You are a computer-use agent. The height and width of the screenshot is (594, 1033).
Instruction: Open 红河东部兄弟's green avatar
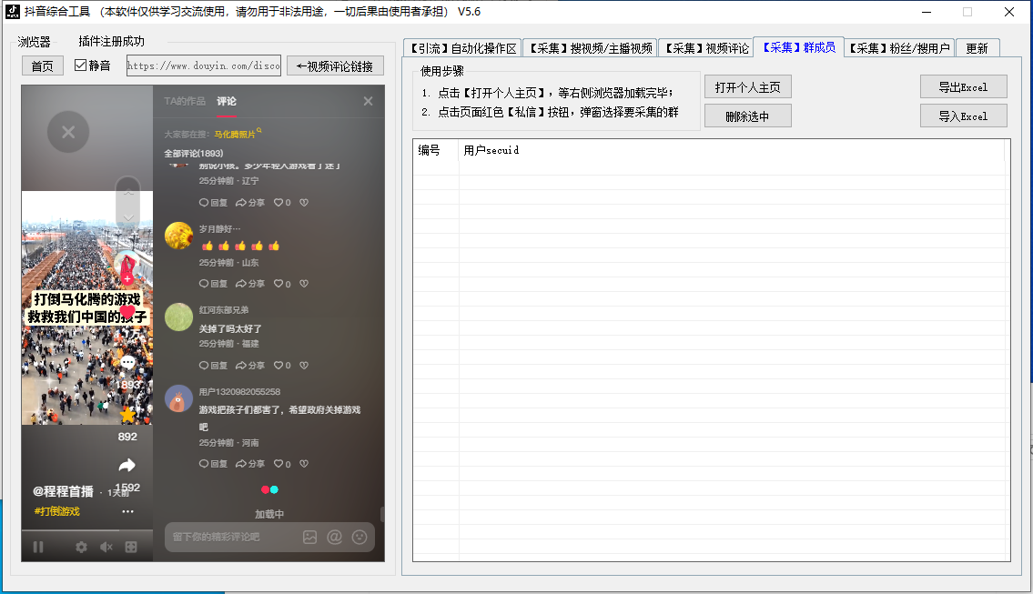point(178,317)
